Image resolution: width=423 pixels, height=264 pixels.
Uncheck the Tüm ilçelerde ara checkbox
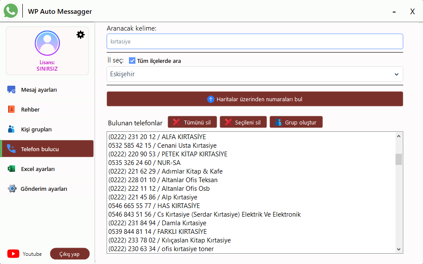(x=132, y=61)
